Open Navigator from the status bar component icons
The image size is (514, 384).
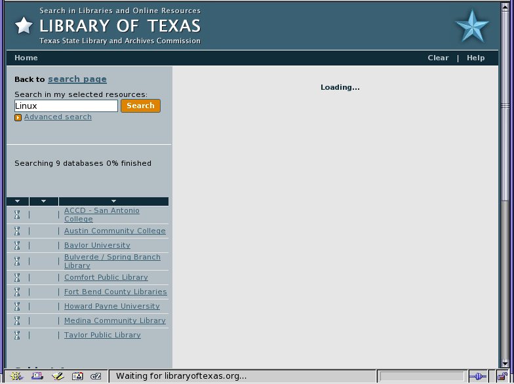16,376
